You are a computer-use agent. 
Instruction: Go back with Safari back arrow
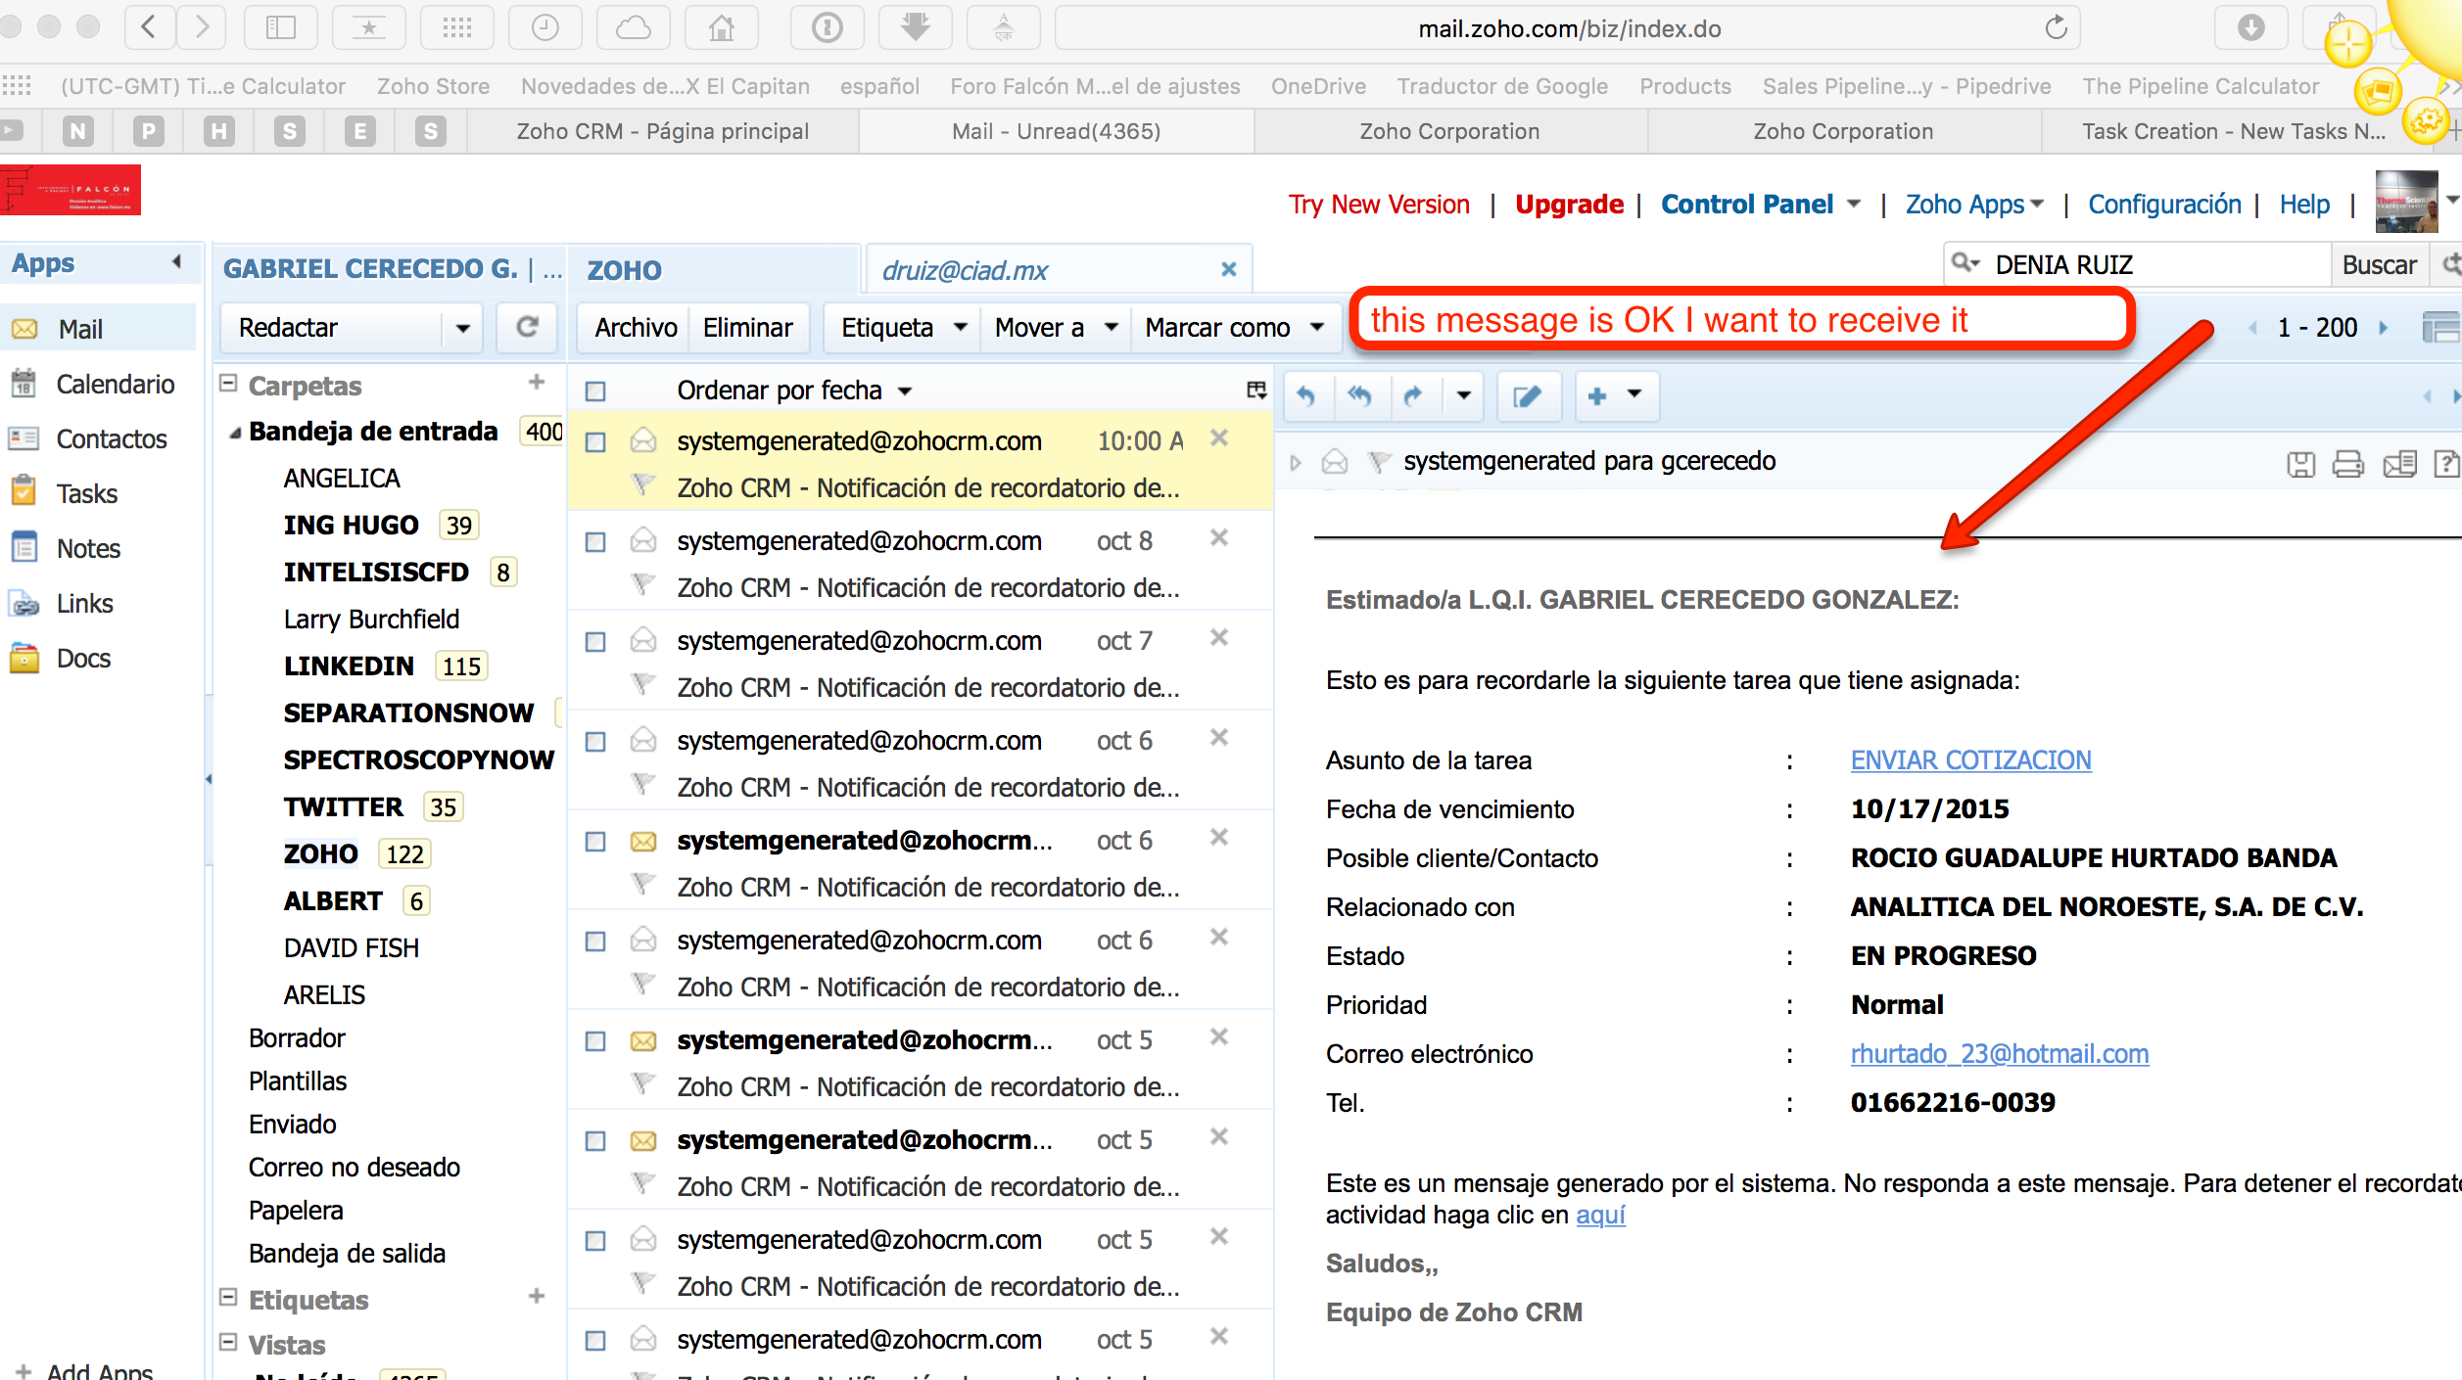click(150, 28)
